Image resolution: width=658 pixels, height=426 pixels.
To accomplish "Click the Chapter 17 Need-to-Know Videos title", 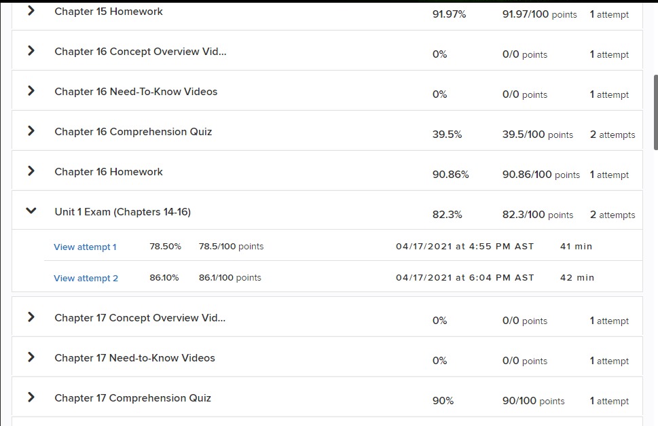I will click(134, 358).
